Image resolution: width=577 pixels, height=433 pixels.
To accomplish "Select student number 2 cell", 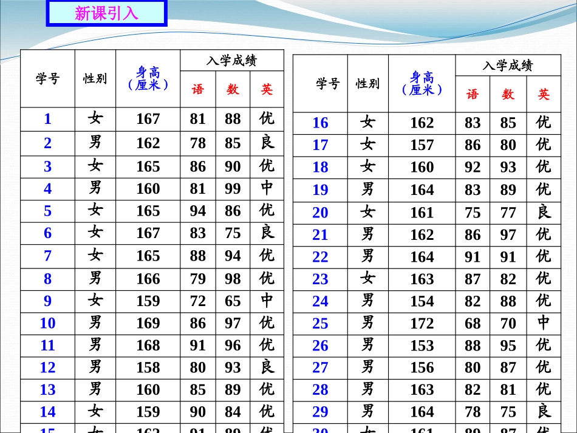I will [x=47, y=143].
